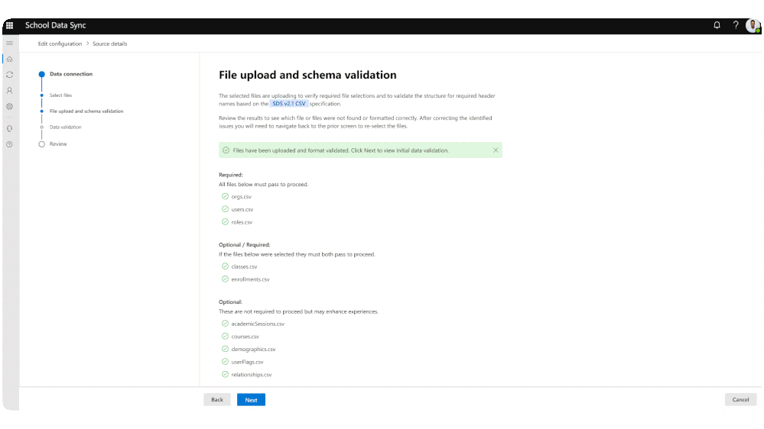Click the roles.csv file name
The width and height of the screenshot is (764, 429).
(242, 222)
